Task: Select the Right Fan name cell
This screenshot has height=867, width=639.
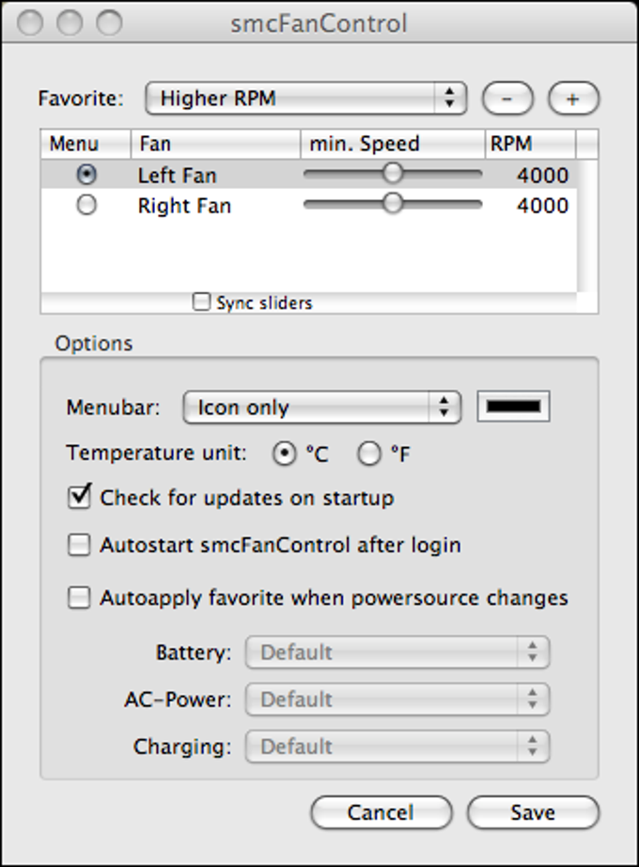Action: pos(184,206)
